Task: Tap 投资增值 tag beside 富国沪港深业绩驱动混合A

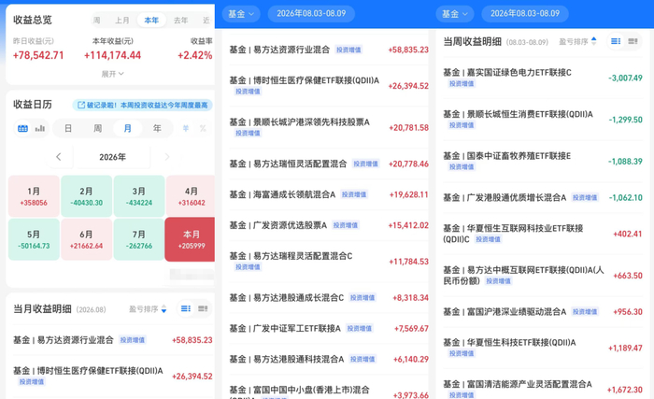Action: click(585, 312)
